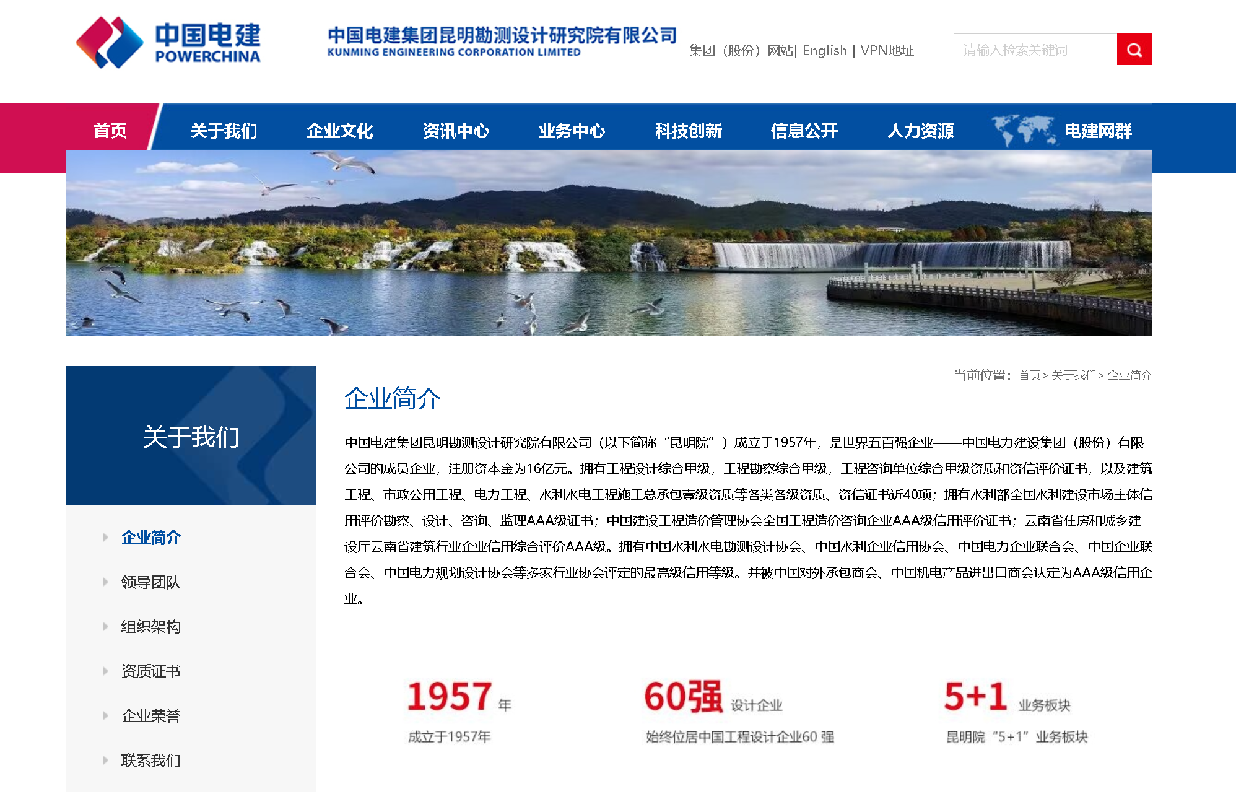This screenshot has height=794, width=1236.
Task: Click the 关于我们 sidebar header panel
Action: (191, 435)
